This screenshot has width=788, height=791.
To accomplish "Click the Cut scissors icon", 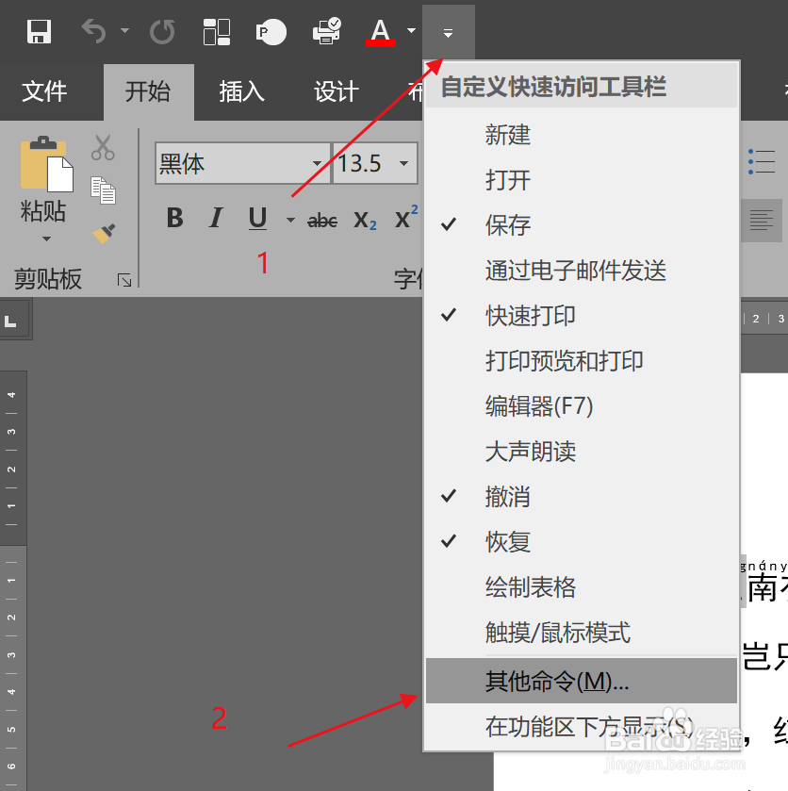I will [104, 147].
